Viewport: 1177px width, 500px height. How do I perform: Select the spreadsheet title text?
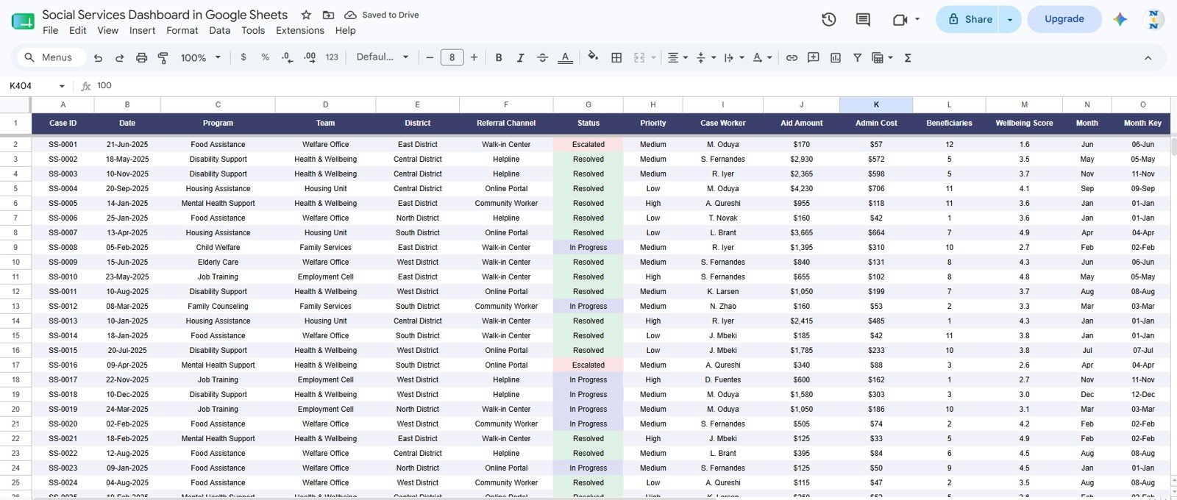(165, 15)
